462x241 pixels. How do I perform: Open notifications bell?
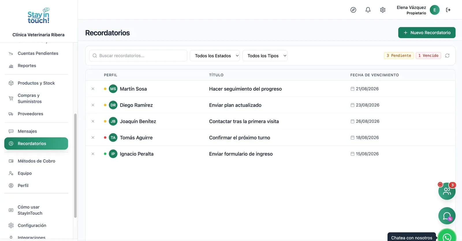coord(368,10)
